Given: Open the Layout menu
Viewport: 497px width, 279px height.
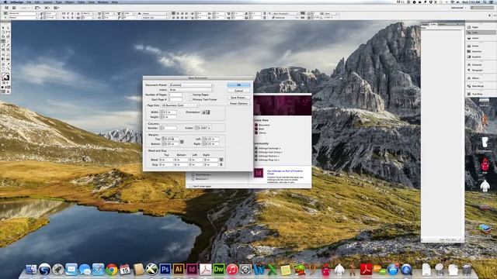Looking at the screenshot, I should pos(47,2).
